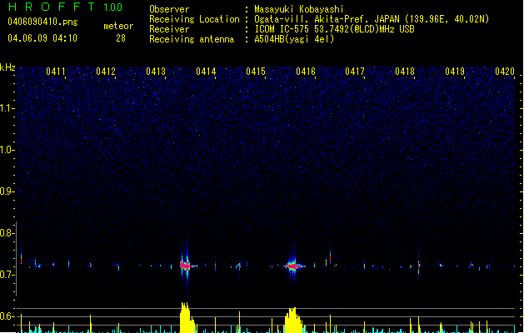Click the 0.7 kHz axis tick label
The height and width of the screenshot is (333, 524).
(7, 275)
